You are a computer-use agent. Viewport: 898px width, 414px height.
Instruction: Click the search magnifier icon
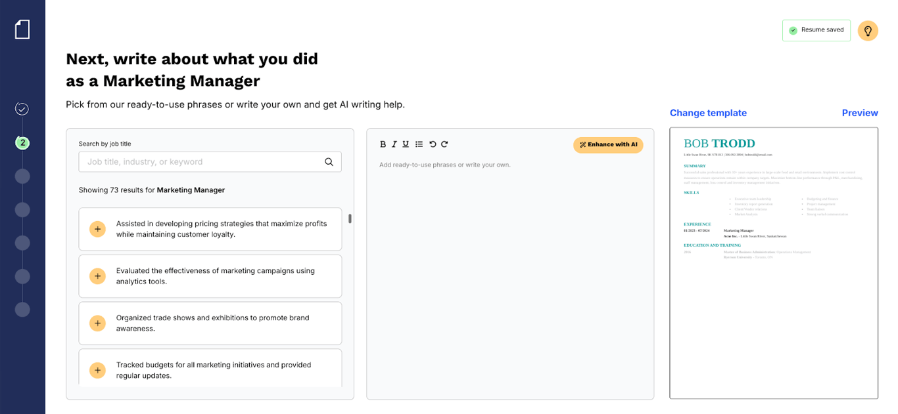pyautogui.click(x=329, y=162)
